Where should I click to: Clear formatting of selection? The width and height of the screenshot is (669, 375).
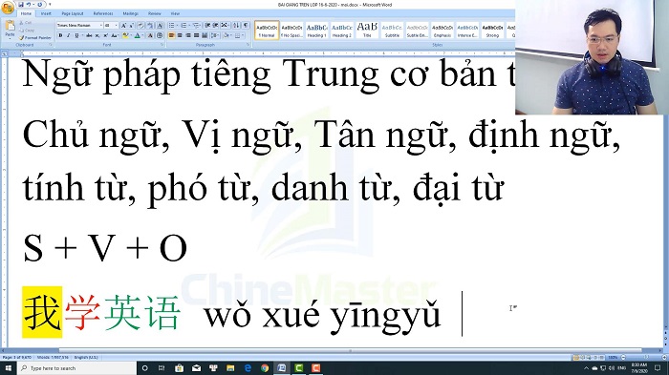point(140,25)
